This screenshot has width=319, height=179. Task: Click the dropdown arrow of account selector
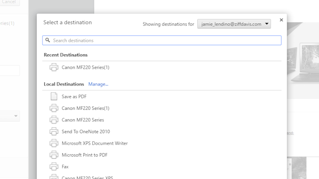pos(267,24)
